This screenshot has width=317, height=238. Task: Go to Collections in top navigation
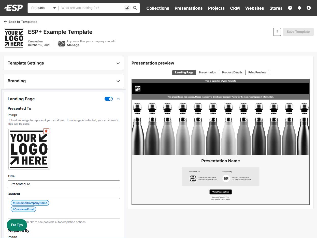(158, 8)
